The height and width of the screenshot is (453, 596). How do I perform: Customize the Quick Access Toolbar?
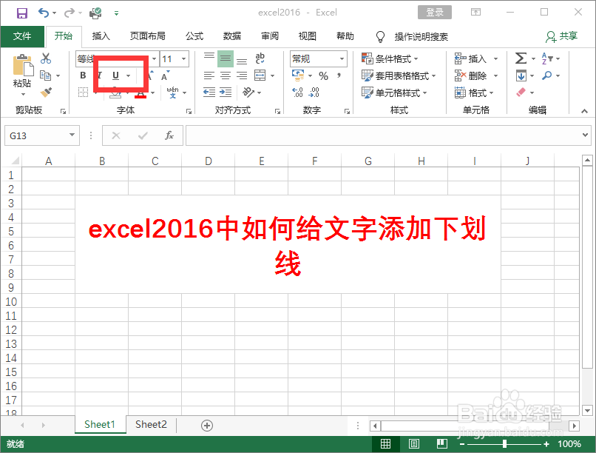pyautogui.click(x=116, y=13)
